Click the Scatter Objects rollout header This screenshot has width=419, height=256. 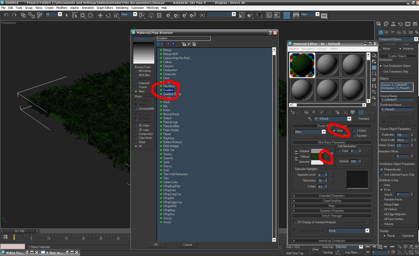coord(397,56)
